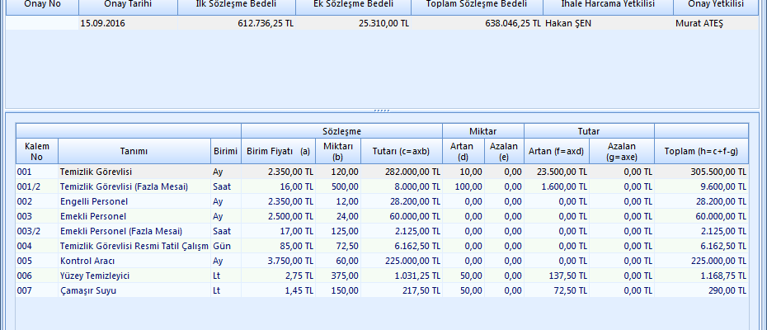
Task: Click the splitter handle between the two grids
Action: coord(382,111)
